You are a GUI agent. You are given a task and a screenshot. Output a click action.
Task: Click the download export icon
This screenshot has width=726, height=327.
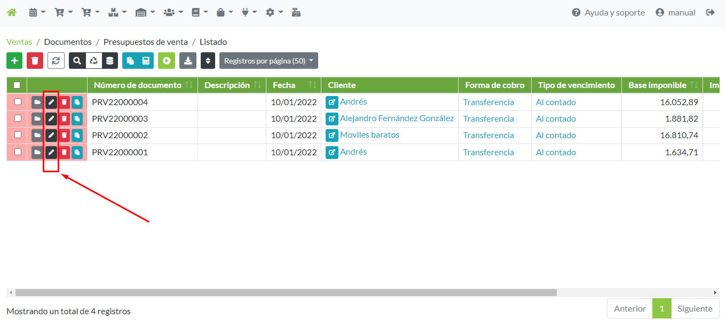[188, 61]
